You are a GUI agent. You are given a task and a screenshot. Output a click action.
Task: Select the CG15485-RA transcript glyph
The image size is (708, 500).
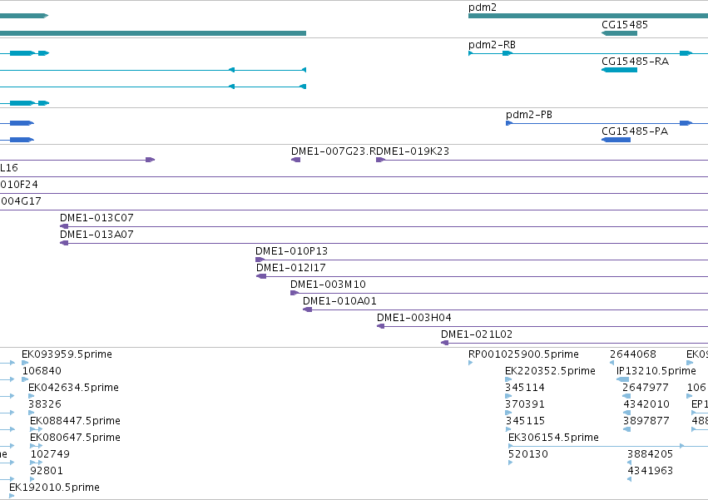619,70
